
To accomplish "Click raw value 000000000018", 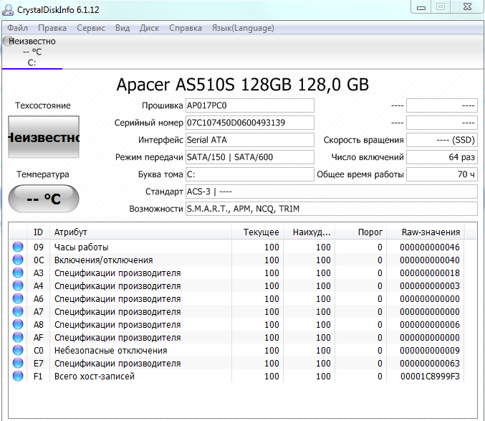I will tap(430, 273).
